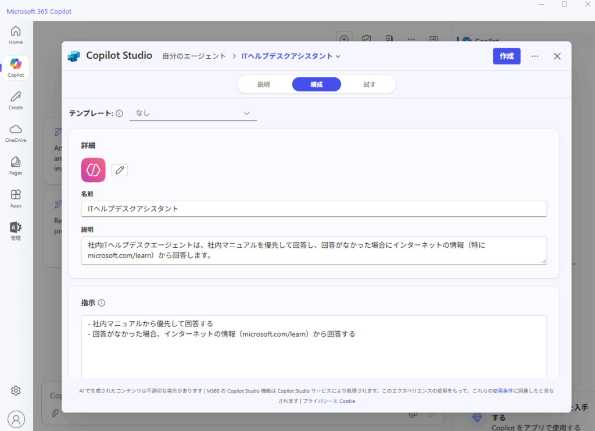Image resolution: width=595 pixels, height=431 pixels.
Task: Open the settings gear in sidebar
Action: pyautogui.click(x=16, y=390)
